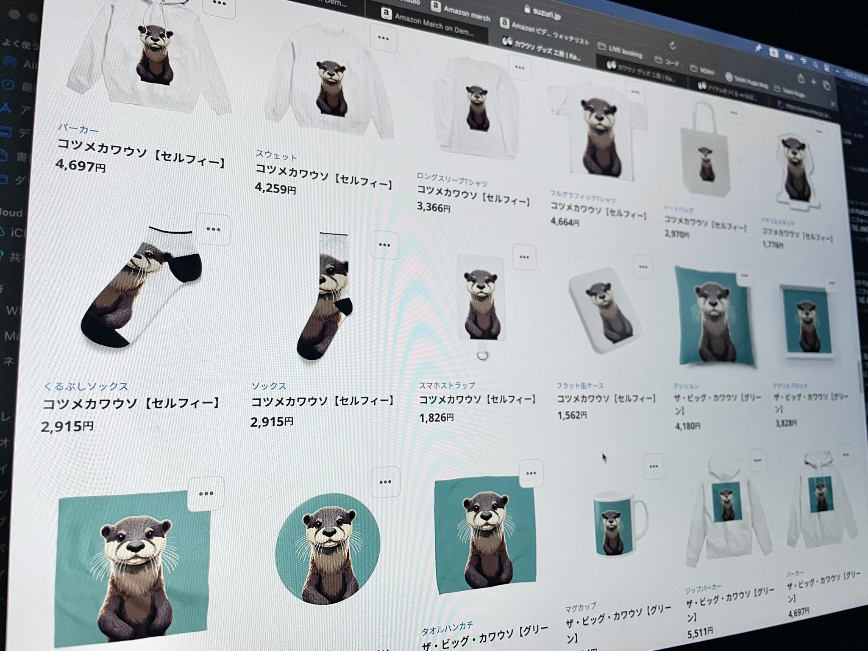This screenshot has width=868, height=651.
Task: Click the フラット缶ケース category link
Action: click(x=580, y=385)
